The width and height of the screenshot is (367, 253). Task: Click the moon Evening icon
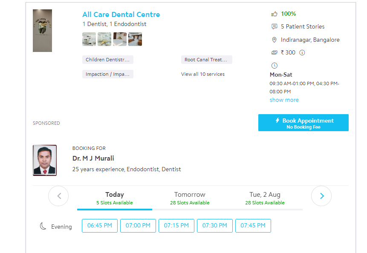tap(43, 226)
